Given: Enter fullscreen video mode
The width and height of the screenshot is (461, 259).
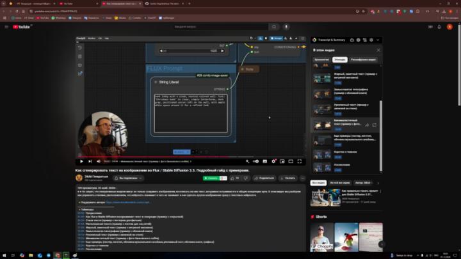Looking at the screenshot, I should (299, 161).
